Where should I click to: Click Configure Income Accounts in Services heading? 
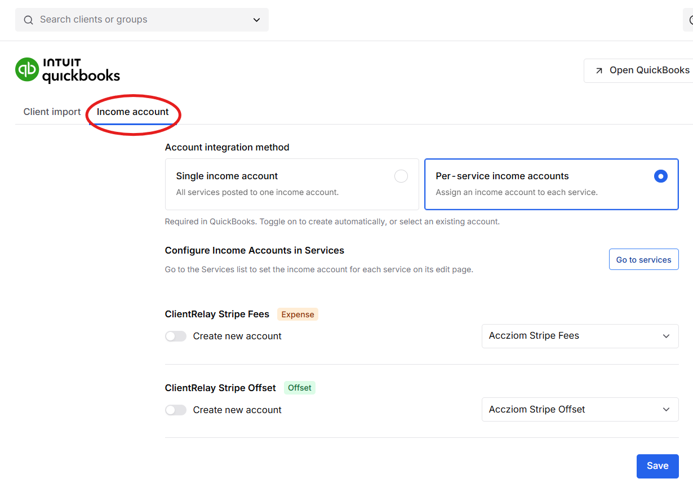tap(255, 250)
